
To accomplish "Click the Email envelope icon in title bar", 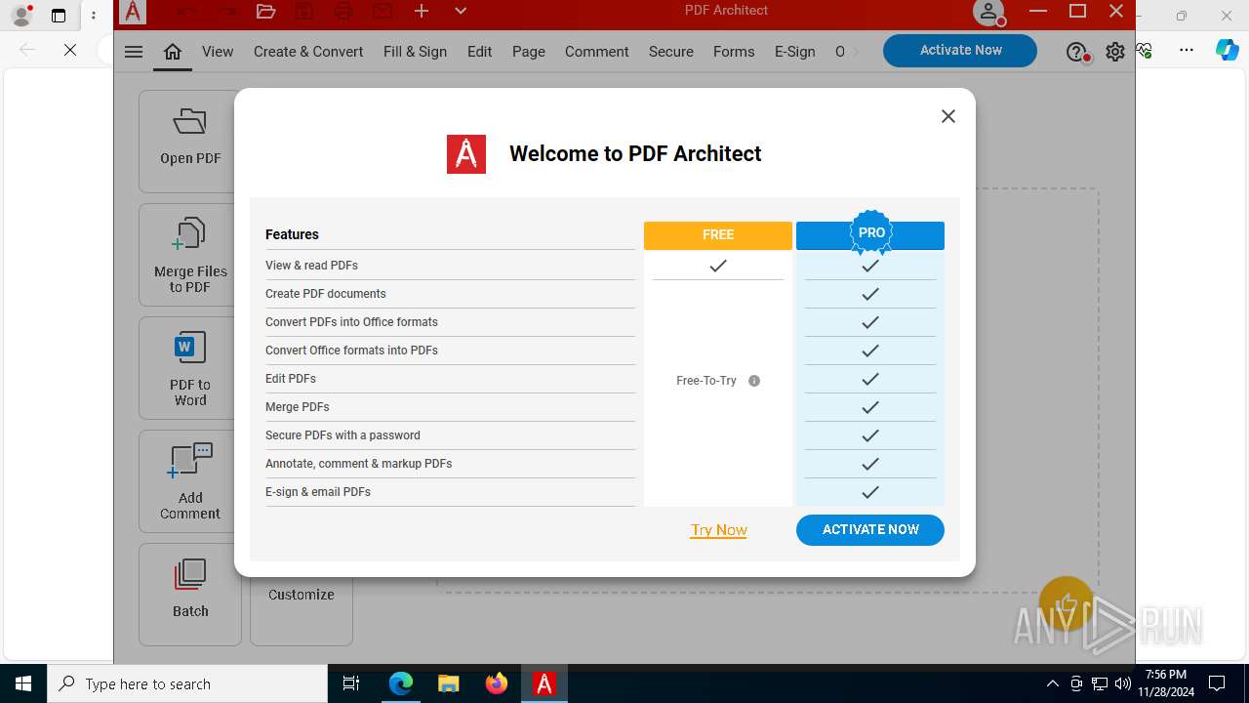I will tap(383, 12).
